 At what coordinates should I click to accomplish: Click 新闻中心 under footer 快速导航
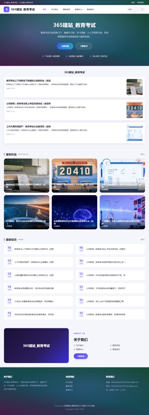(x=69, y=390)
